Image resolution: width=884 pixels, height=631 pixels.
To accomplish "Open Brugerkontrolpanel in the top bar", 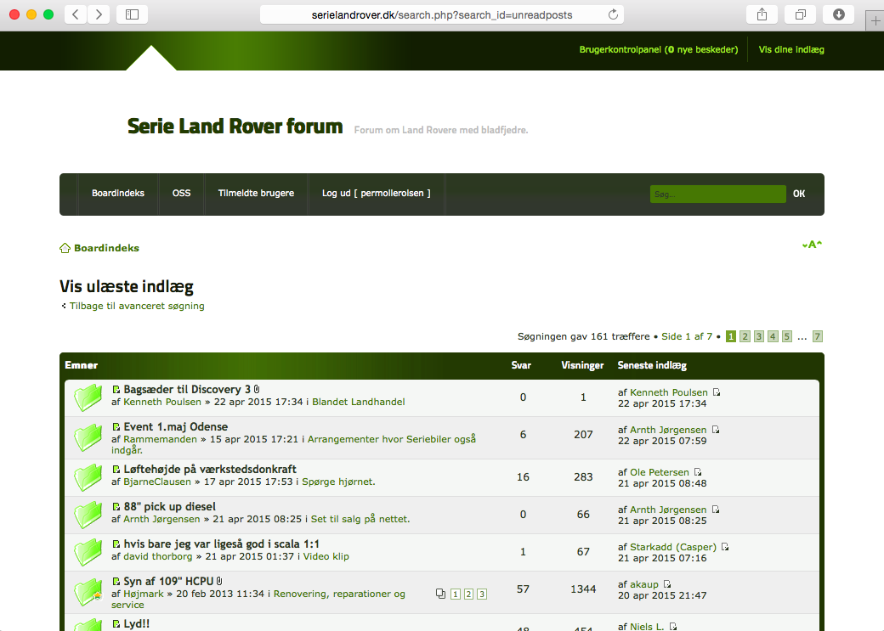I will click(659, 49).
